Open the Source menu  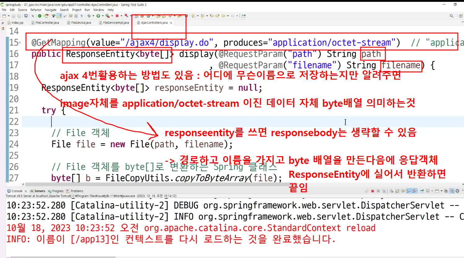(x=23, y=10)
